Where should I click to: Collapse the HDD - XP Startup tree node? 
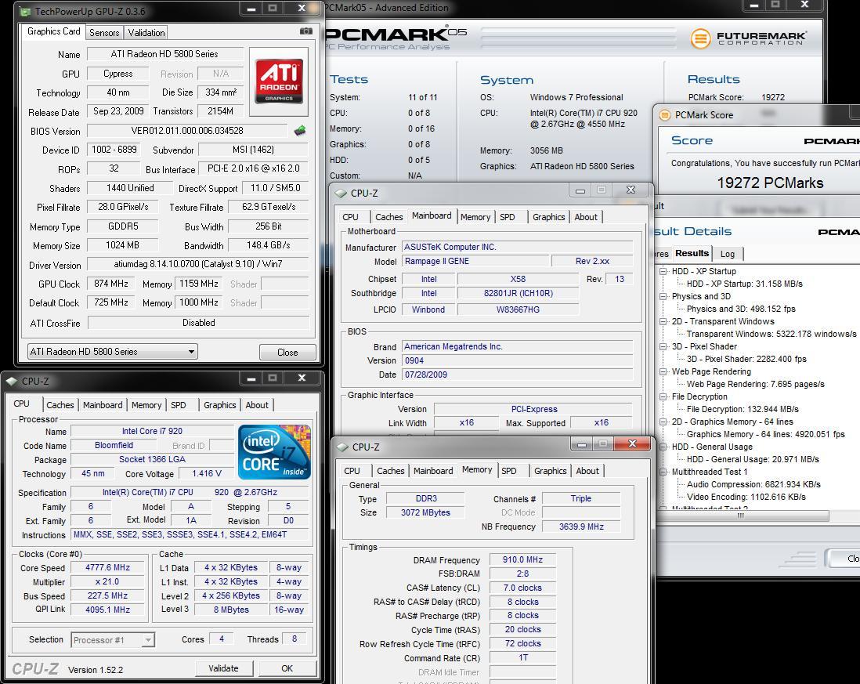tap(663, 271)
